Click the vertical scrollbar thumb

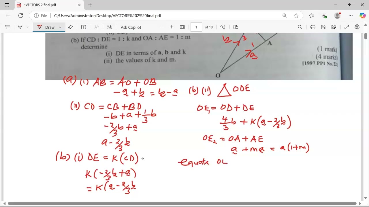[366, 36]
